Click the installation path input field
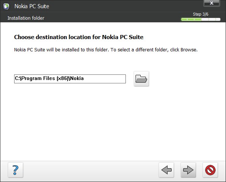The height and width of the screenshot is (182, 226). pyautogui.click(x=70, y=79)
